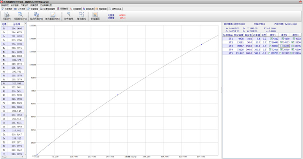Select analysis line 264.1406 row

pos(12,28)
